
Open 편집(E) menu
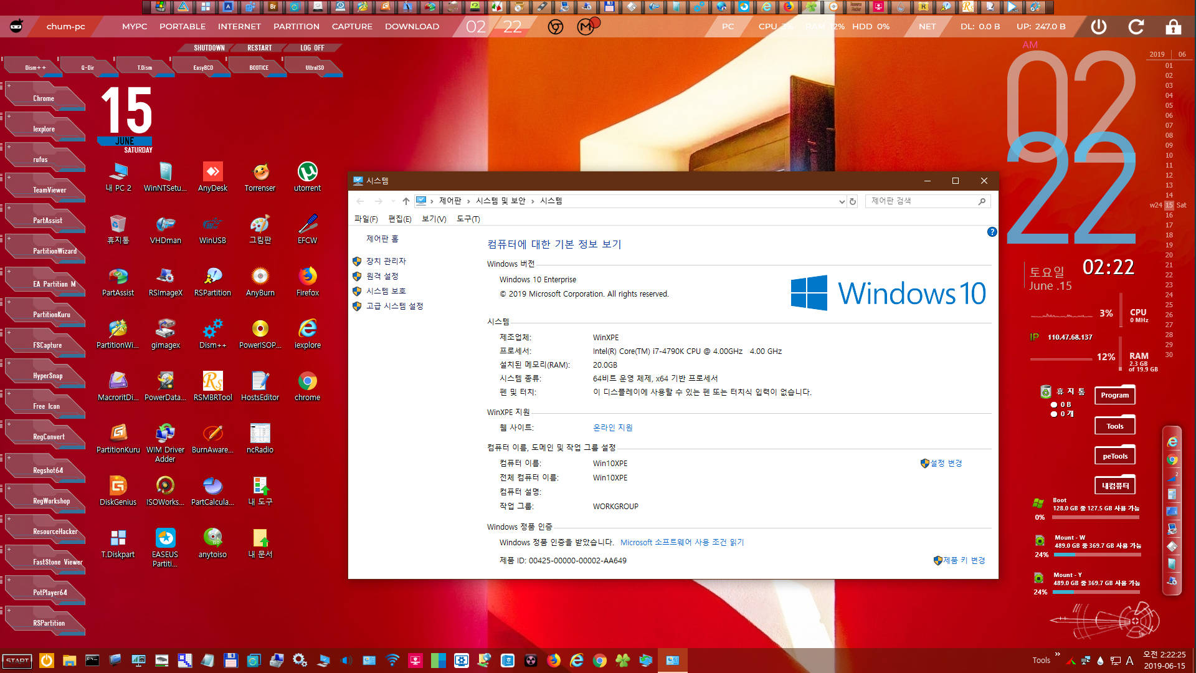(400, 219)
